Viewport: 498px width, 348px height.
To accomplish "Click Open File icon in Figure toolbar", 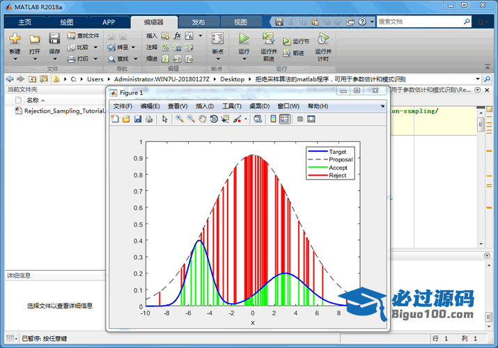I will pos(126,119).
